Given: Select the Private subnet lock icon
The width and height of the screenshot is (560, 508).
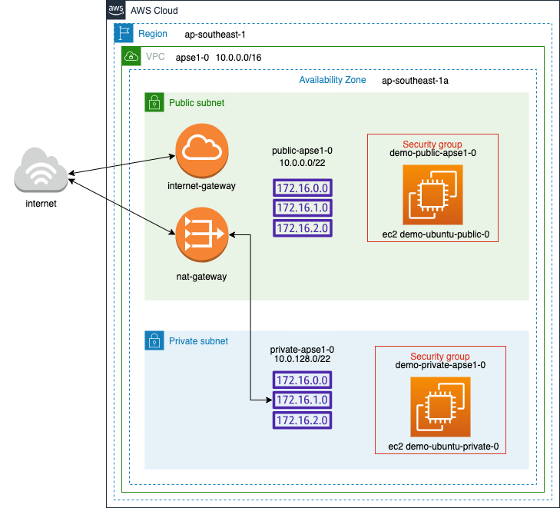Looking at the screenshot, I should tap(154, 340).
